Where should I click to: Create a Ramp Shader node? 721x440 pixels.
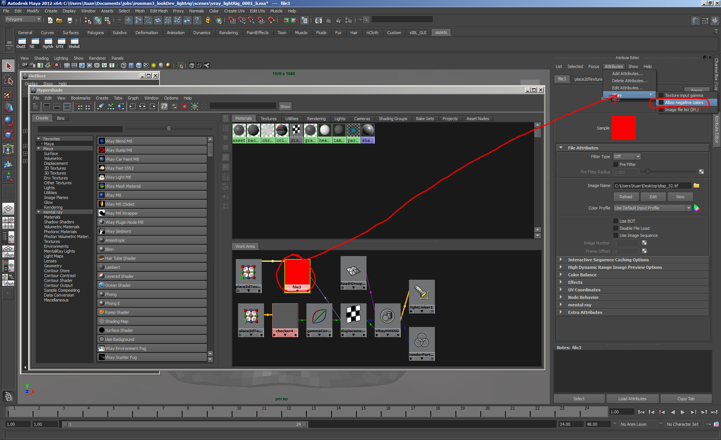coord(152,312)
